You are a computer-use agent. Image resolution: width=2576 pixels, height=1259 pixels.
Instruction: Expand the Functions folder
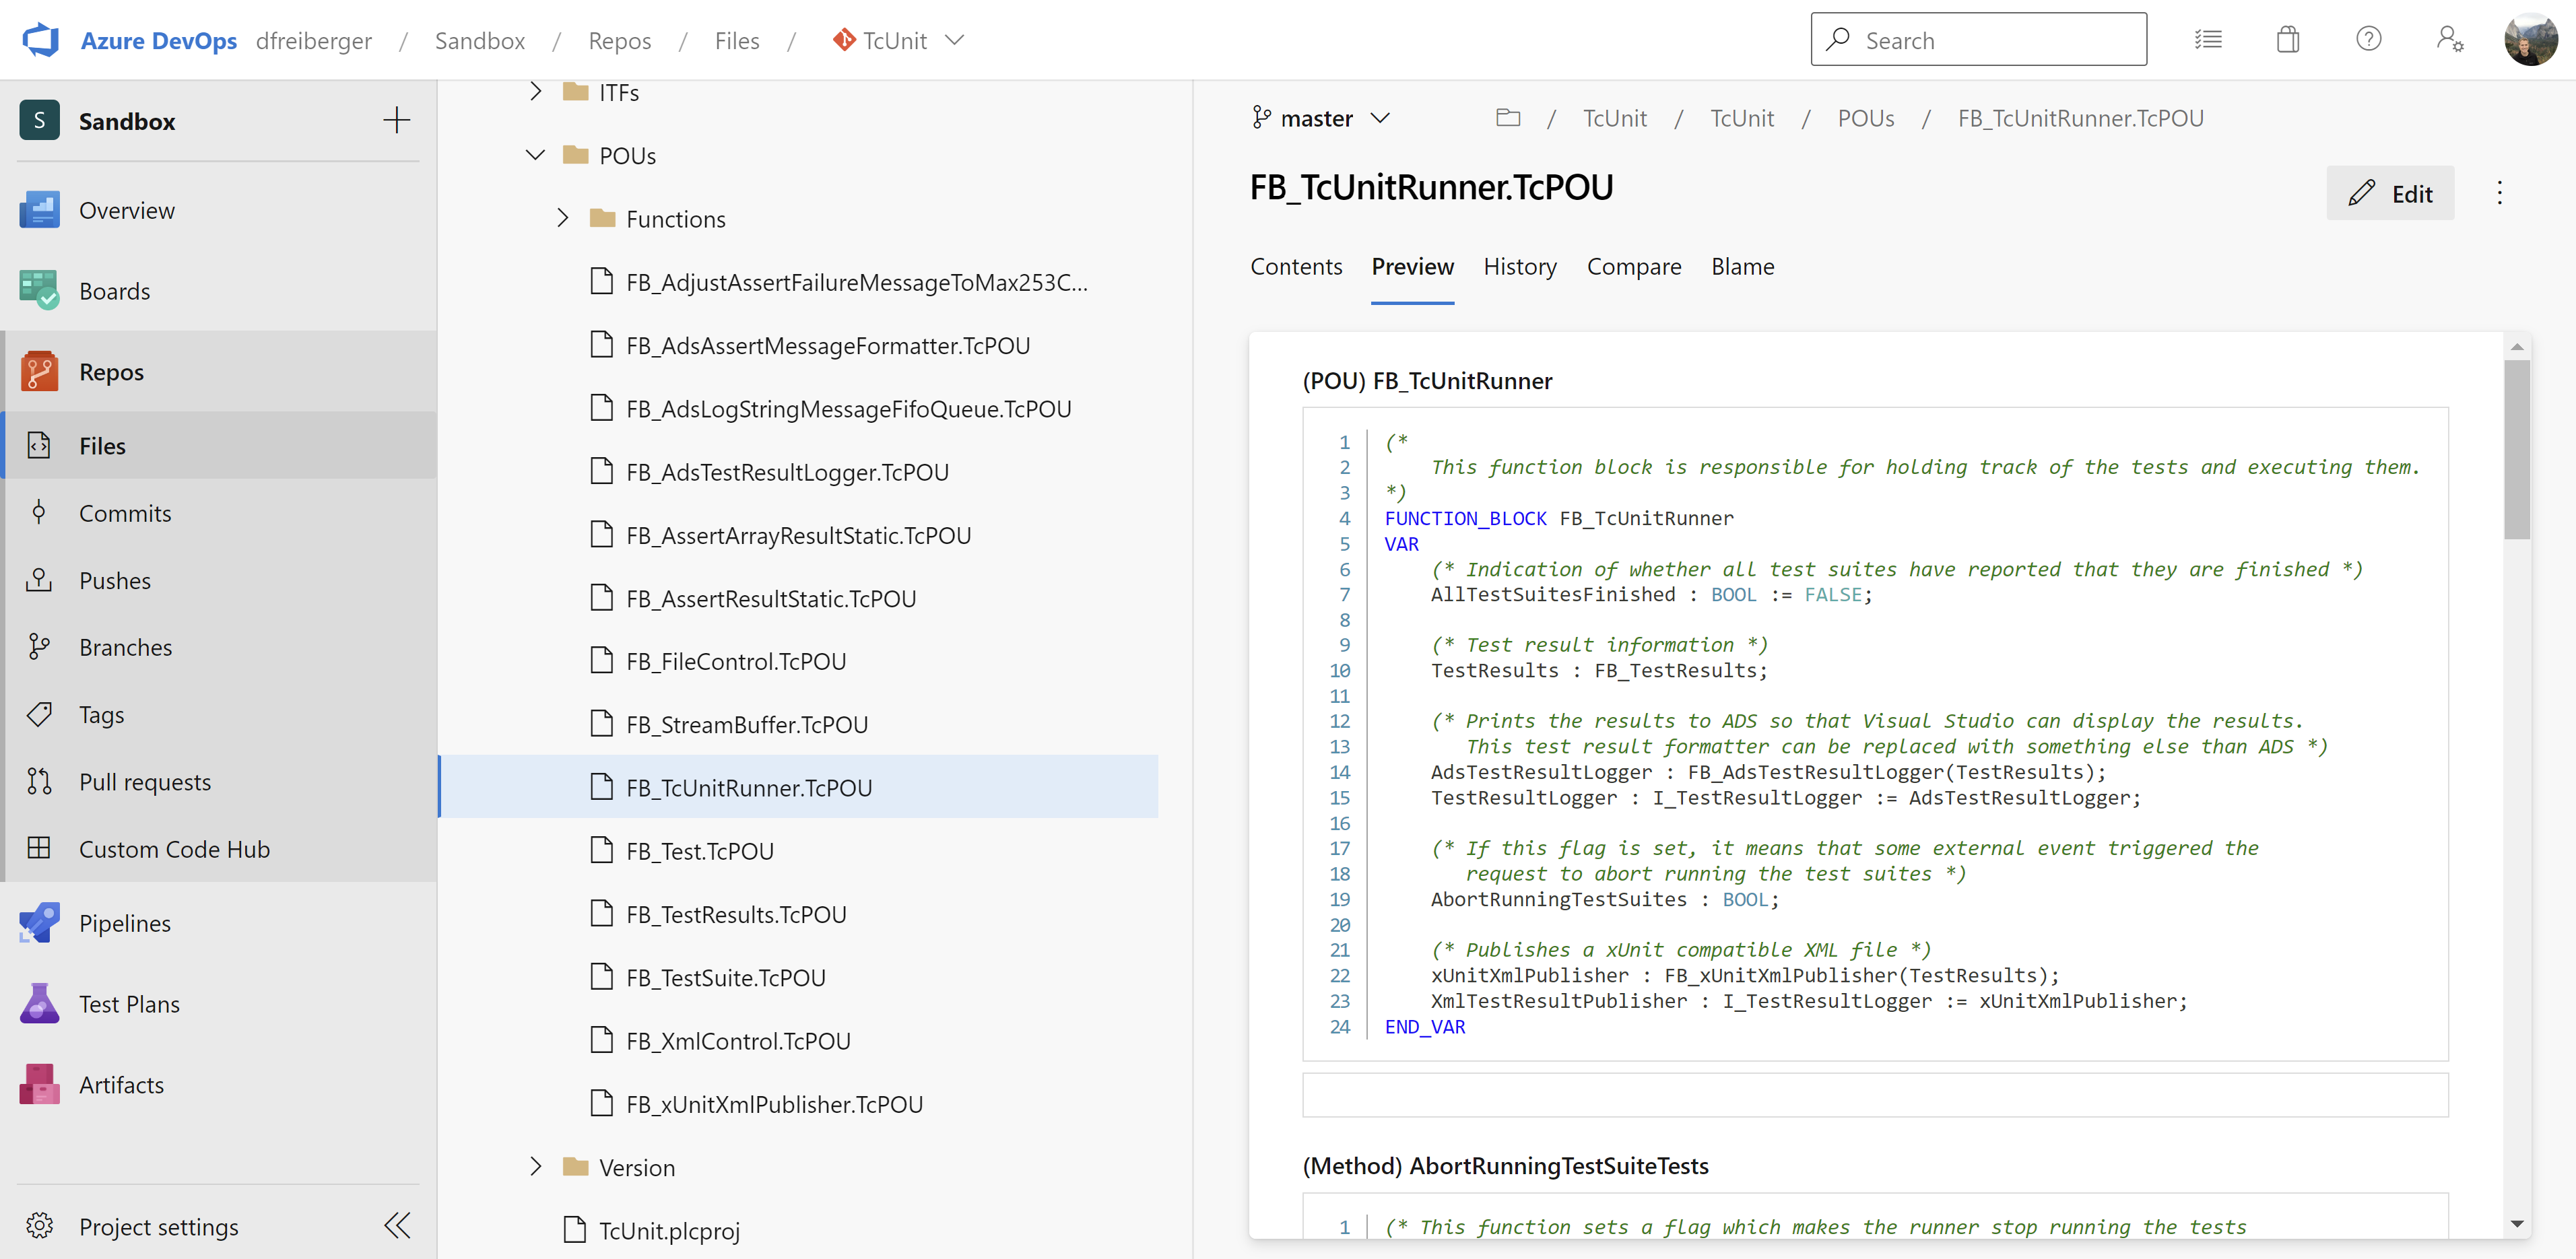[x=563, y=218]
